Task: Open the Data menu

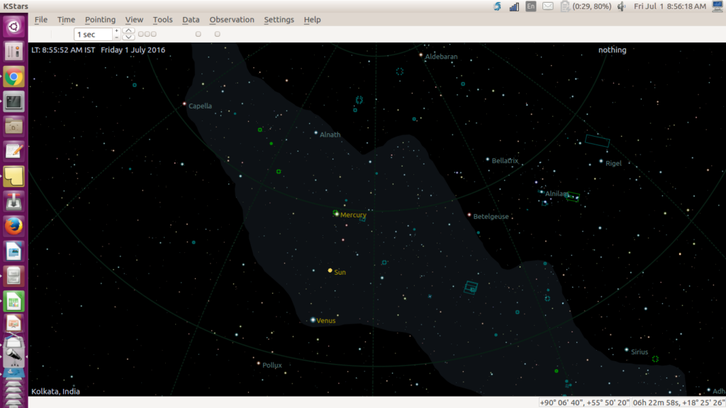Action: coord(191,19)
